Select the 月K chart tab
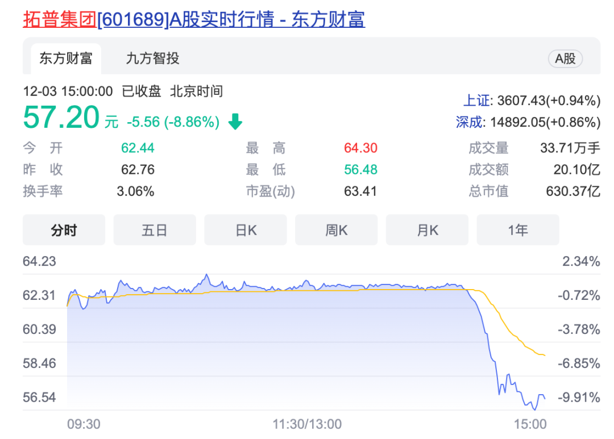Screen dimensions: 614x439 [x=427, y=230]
